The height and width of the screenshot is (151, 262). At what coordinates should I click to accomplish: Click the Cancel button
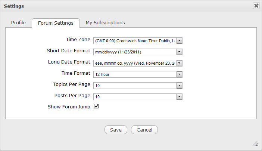click(144, 130)
